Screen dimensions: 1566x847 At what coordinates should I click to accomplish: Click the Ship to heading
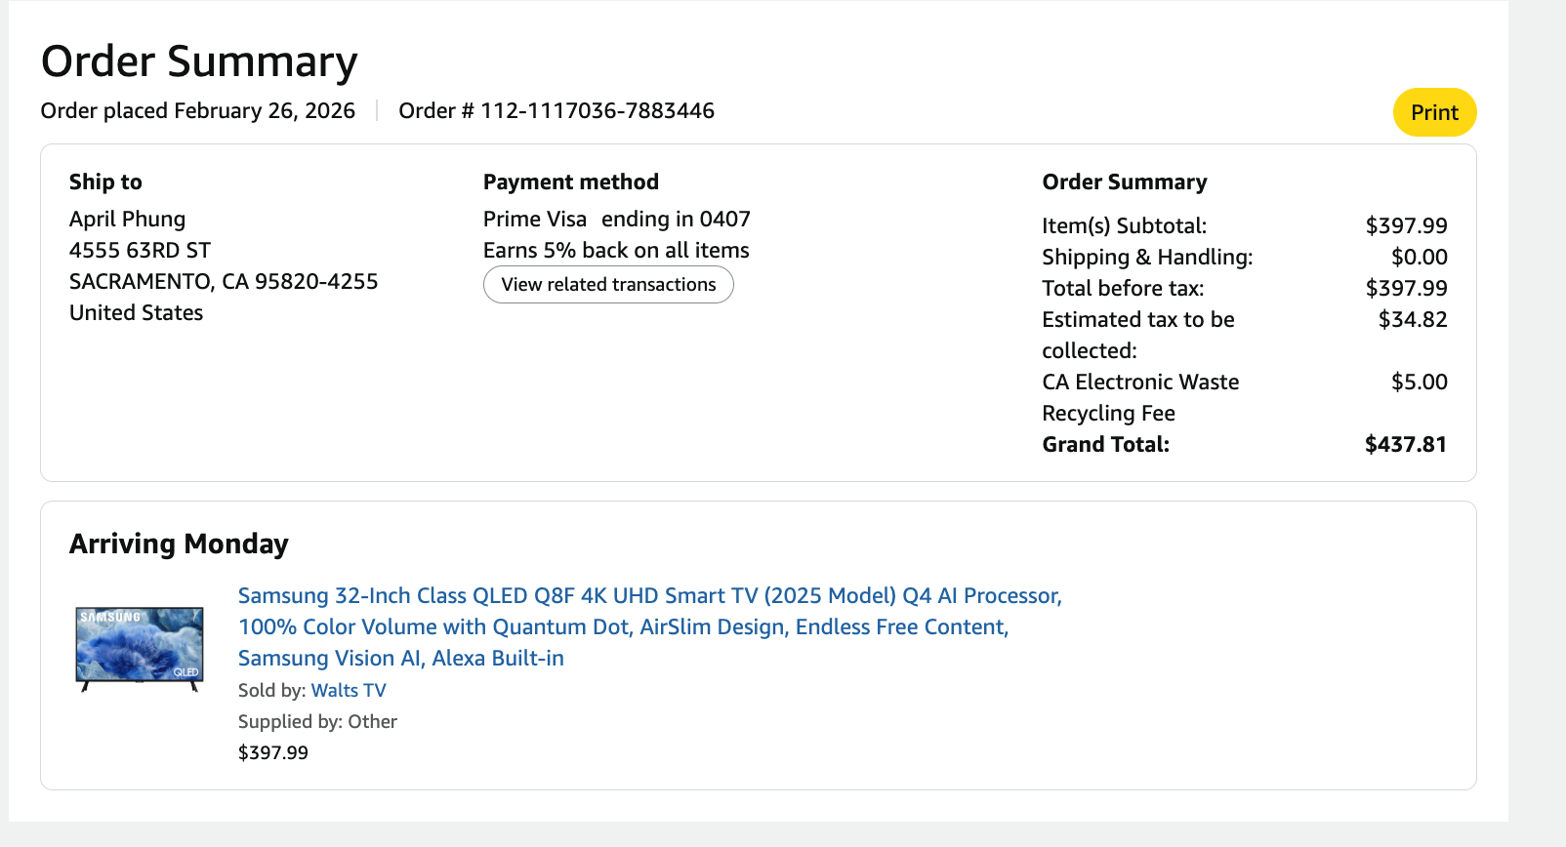(105, 182)
